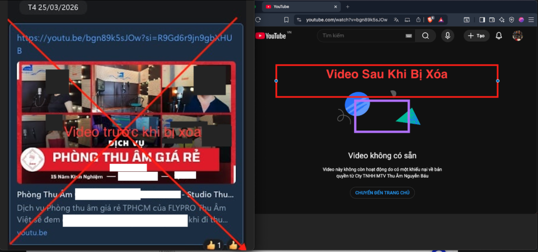Open the on-screen keyboard in search box
Viewport: 538px width, 252px height.
click(408, 36)
